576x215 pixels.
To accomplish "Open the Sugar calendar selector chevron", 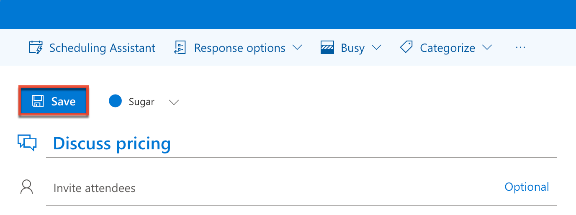I will [x=174, y=102].
